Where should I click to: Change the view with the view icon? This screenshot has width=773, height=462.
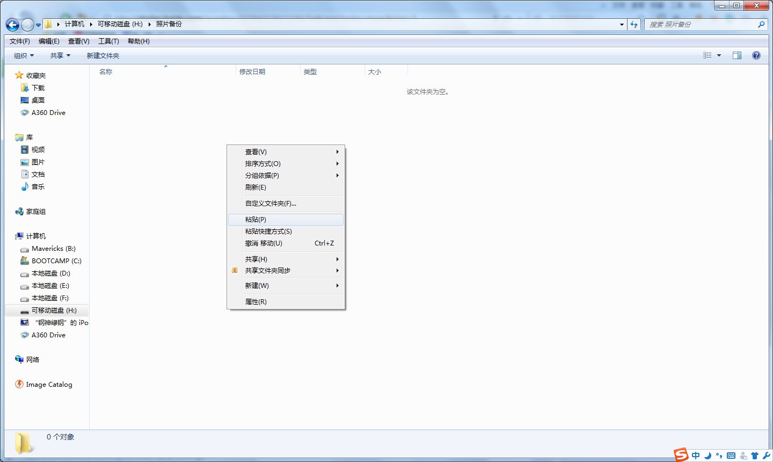coord(708,55)
